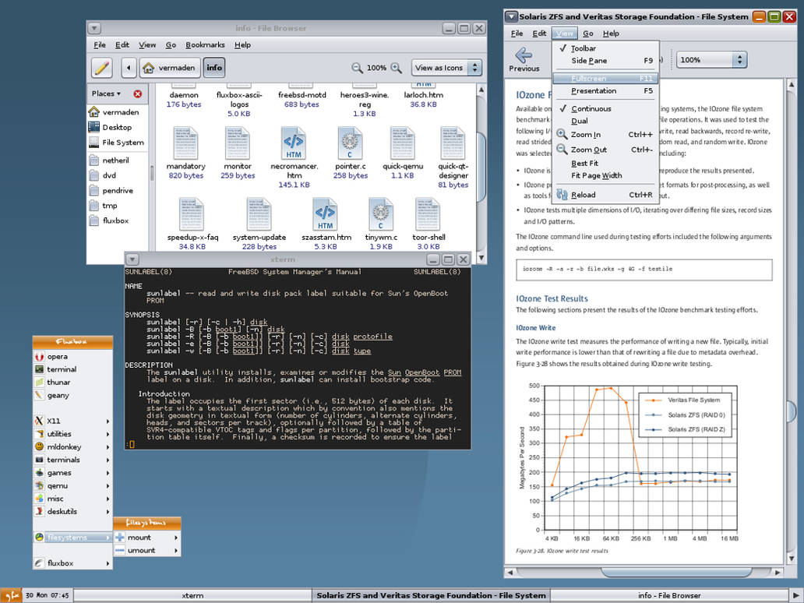The width and height of the screenshot is (804, 603).
Task: Open the 100% zoom dropdown in document viewer
Action: 711,59
